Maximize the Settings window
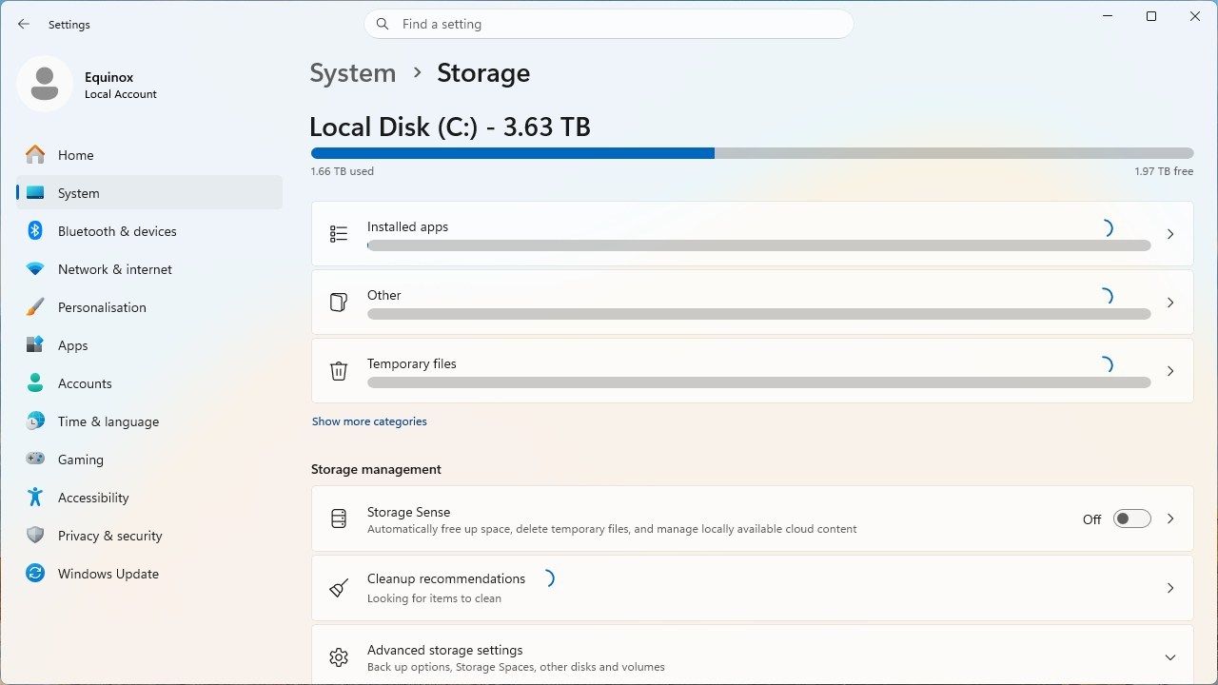The height and width of the screenshot is (685, 1218). click(1151, 16)
